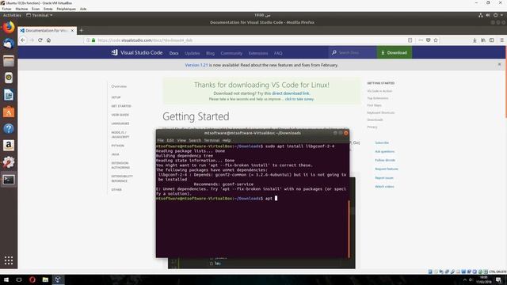This screenshot has height=285, width=507.
Task: Expand PYTHON in docs sidebar
Action: click(118, 146)
